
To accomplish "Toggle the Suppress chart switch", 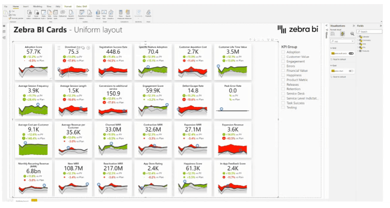I will (351, 71).
